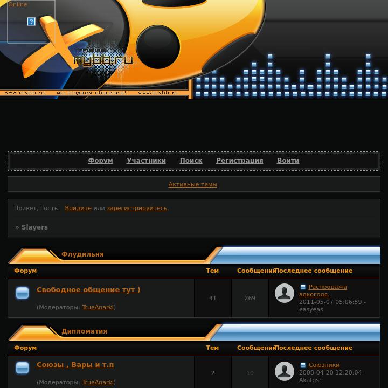Click the date 2011-05-07 05:06:59
Viewport: 388px width, 388px height.
pos(330,302)
